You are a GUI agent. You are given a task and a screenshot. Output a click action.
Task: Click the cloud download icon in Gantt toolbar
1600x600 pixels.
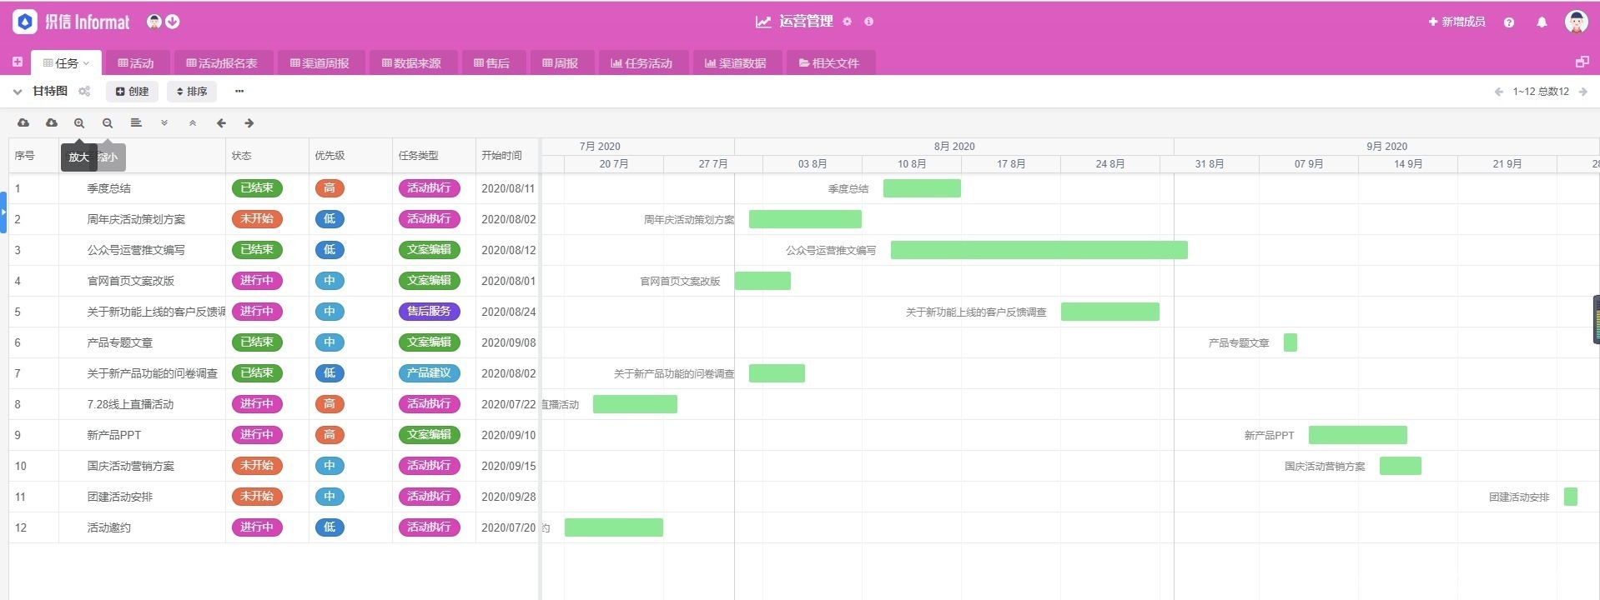[x=52, y=122]
